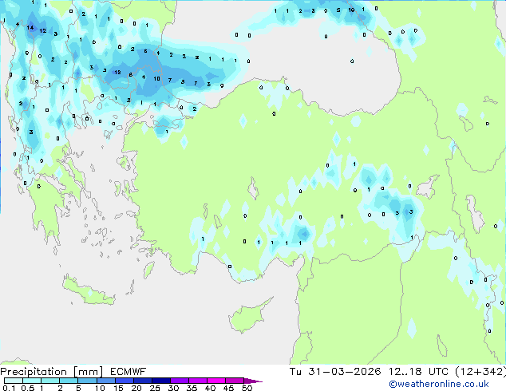Click the 35–40 mm violet legend swatch

click(x=197, y=381)
